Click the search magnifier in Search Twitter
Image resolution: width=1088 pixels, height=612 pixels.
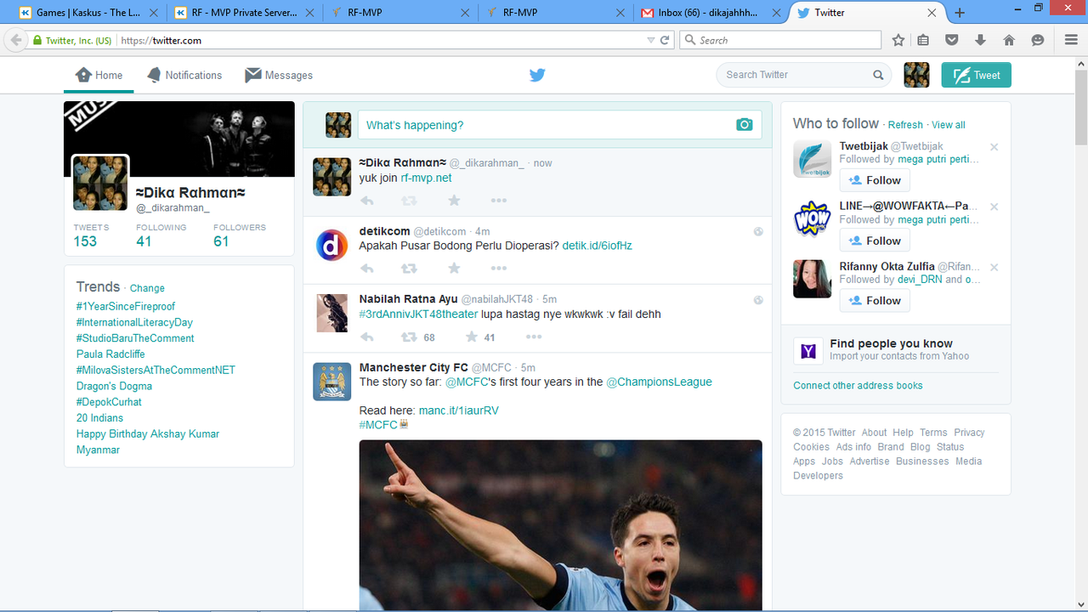pyautogui.click(x=878, y=75)
